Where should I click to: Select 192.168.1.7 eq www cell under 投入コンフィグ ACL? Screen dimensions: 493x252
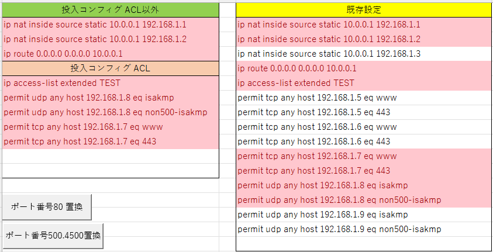click(111, 127)
